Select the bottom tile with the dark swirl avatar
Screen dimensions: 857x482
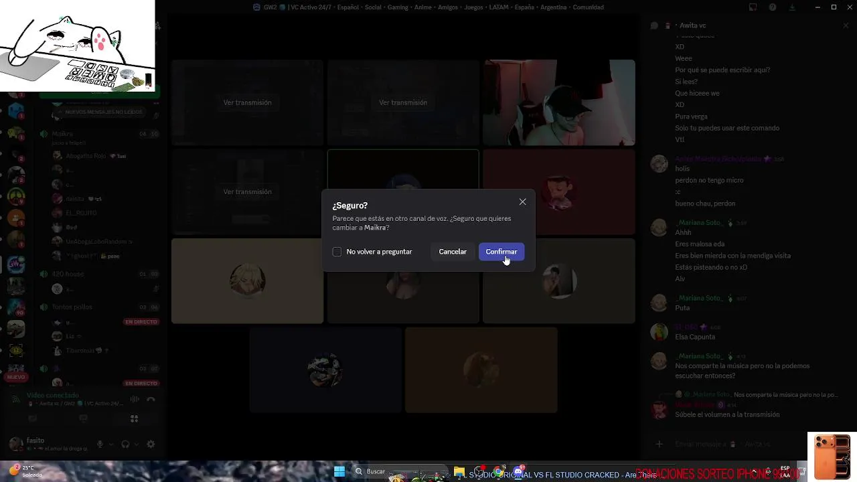pyautogui.click(x=325, y=370)
